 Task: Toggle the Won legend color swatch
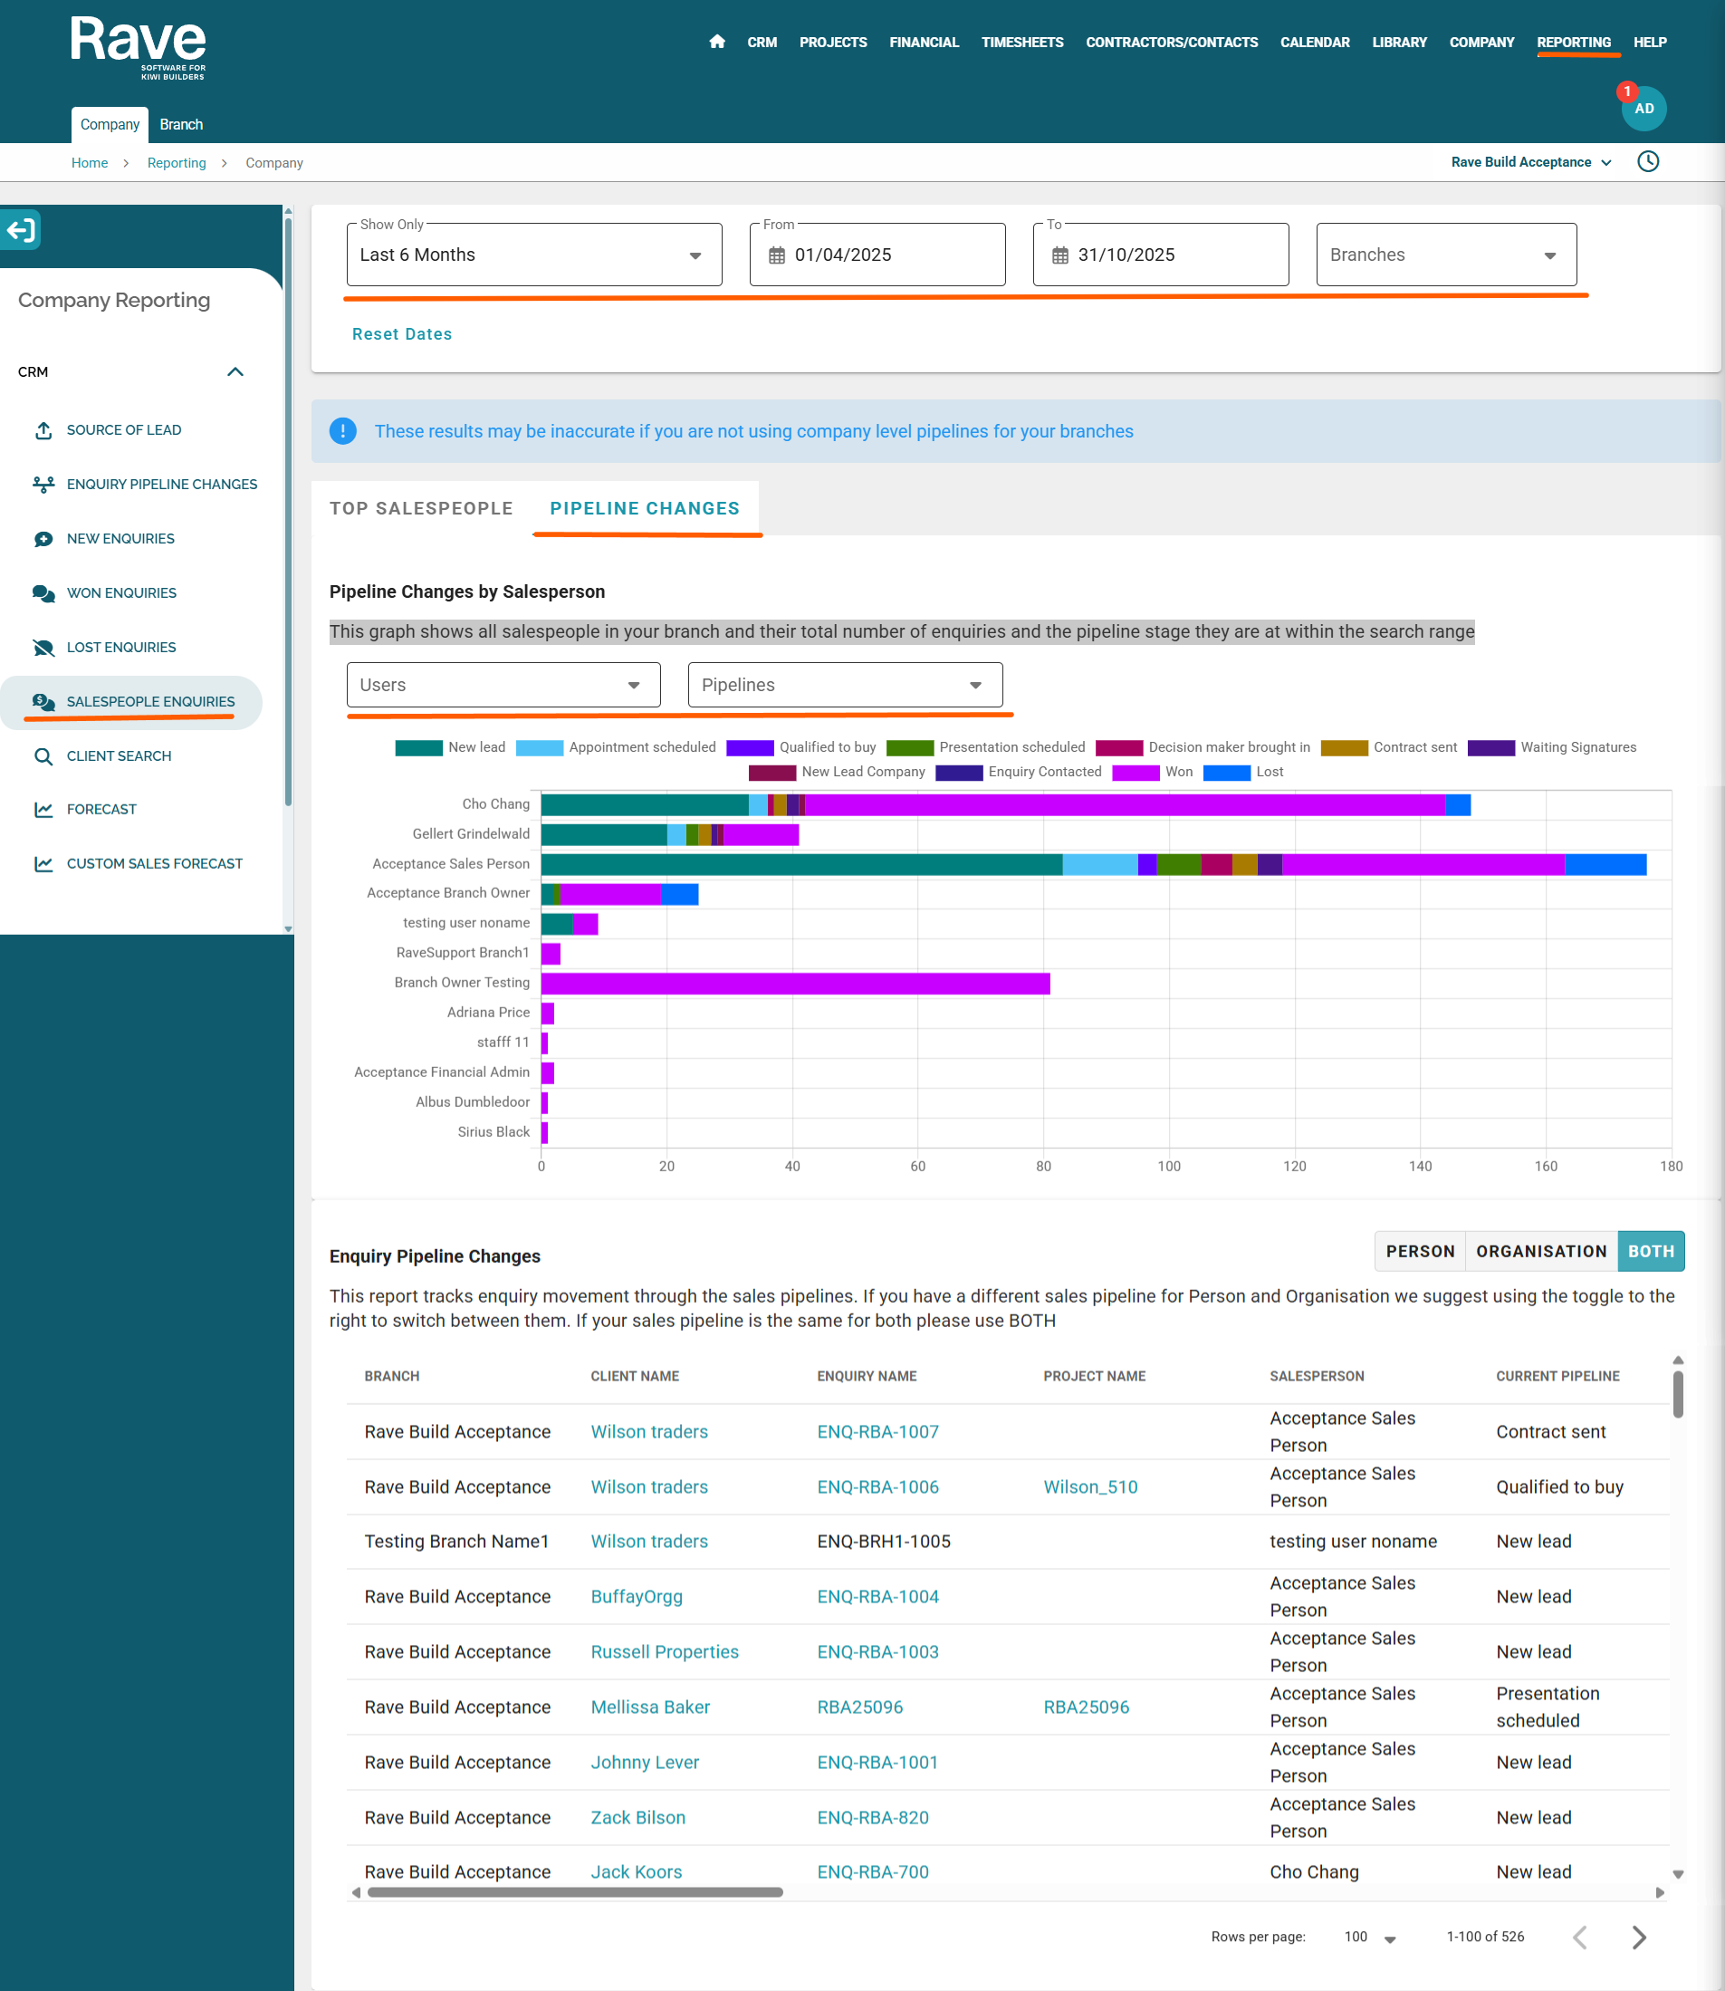click(1135, 772)
